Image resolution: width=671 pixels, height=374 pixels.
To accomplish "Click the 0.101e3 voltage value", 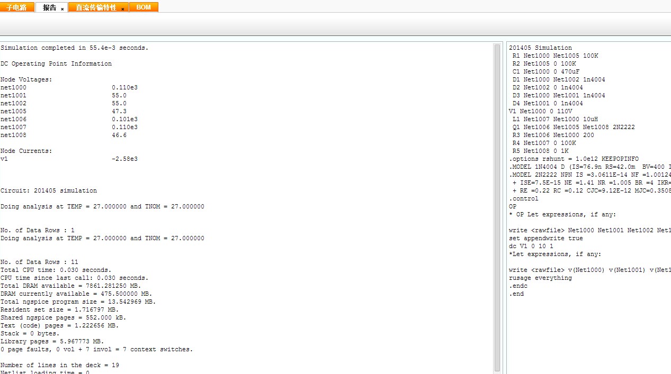I will pos(124,119).
